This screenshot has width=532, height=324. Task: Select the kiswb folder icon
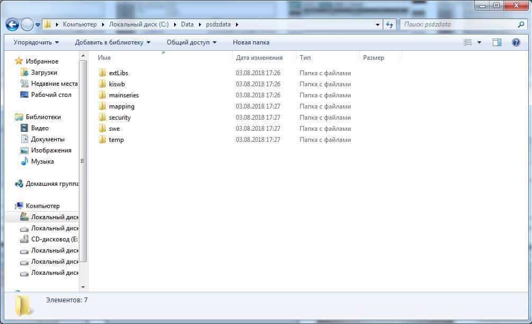click(x=102, y=84)
